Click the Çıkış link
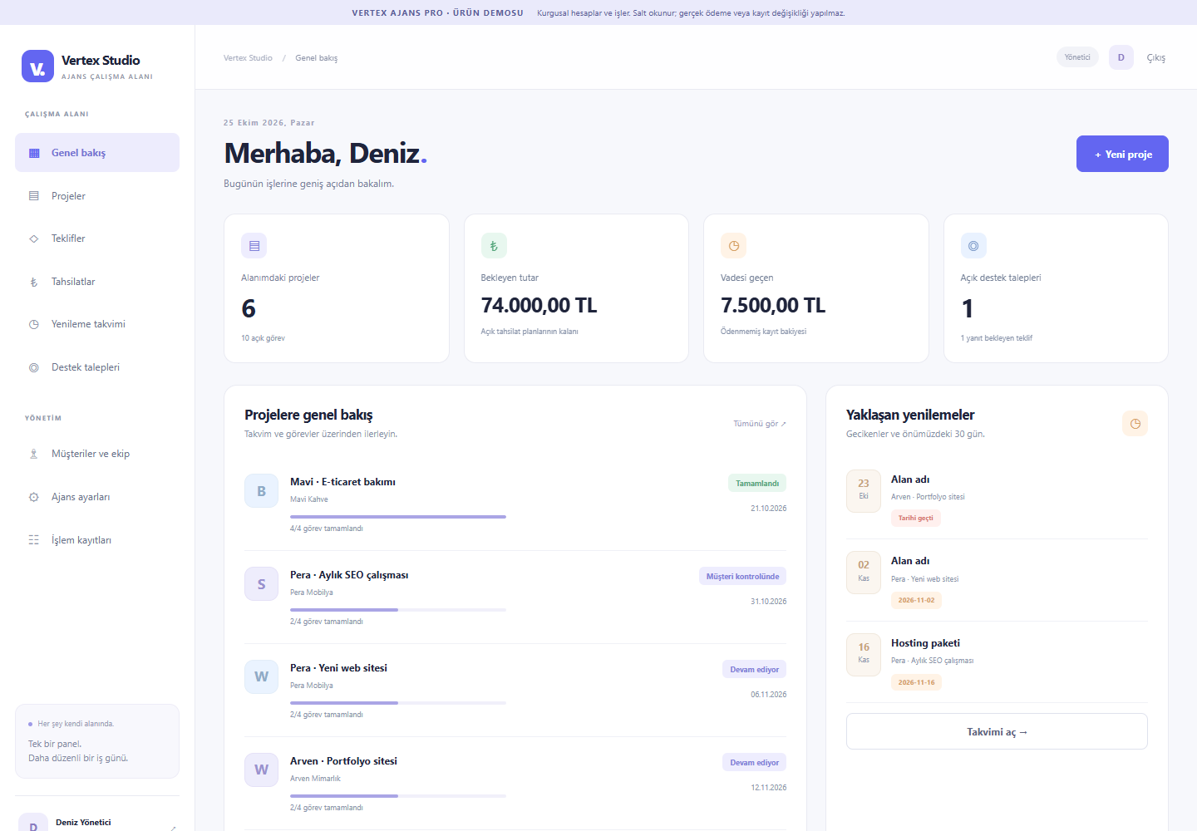Viewport: 1197px width, 831px height. 1156,57
